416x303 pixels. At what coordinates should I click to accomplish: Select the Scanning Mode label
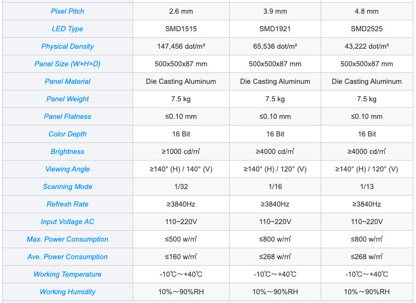(x=67, y=186)
